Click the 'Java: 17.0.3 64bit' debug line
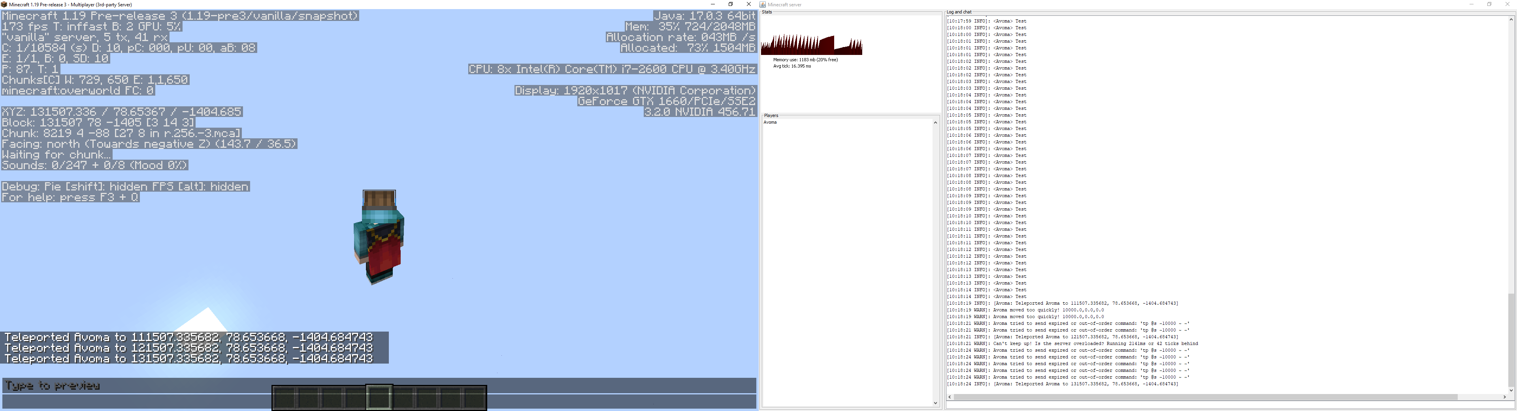 [x=705, y=16]
